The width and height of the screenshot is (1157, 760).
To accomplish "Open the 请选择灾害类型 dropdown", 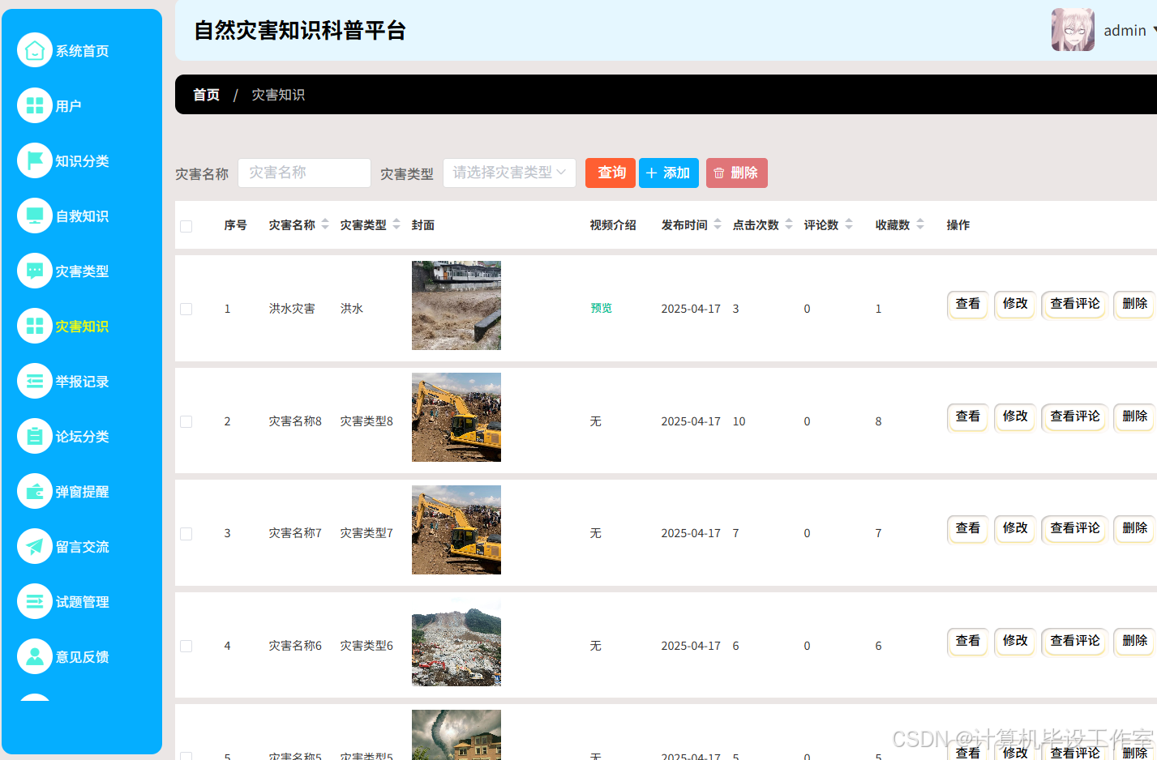I will 509,173.
